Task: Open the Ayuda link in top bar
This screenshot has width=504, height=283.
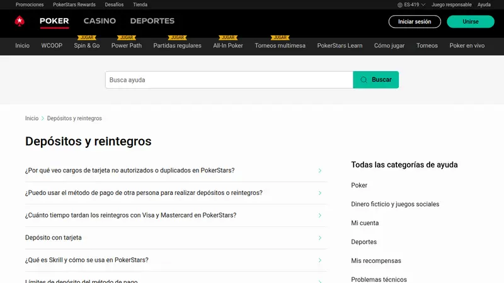Action: pos(484,5)
